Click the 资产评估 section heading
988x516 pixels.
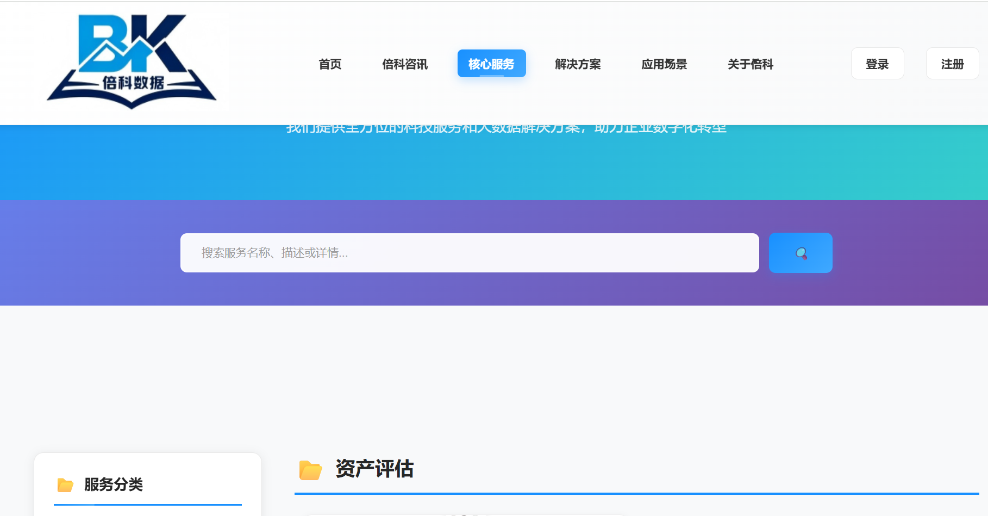[374, 469]
